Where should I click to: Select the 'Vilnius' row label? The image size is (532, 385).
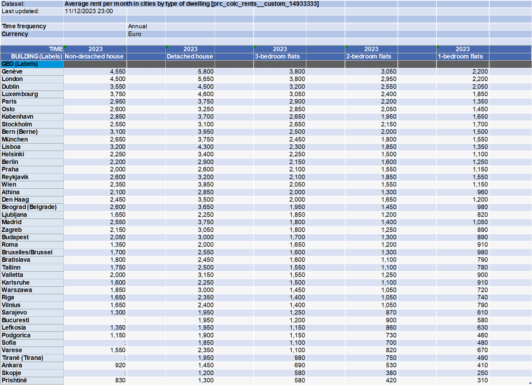(x=32, y=305)
